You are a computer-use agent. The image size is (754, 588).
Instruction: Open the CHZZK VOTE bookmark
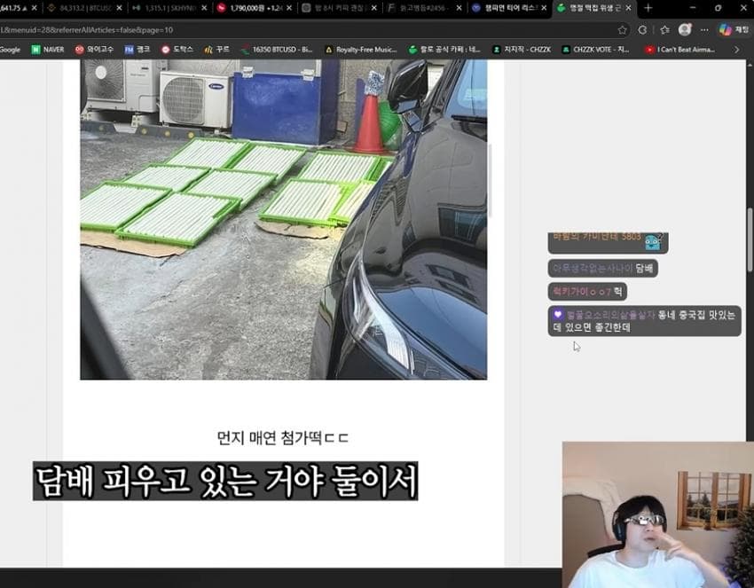pos(596,50)
